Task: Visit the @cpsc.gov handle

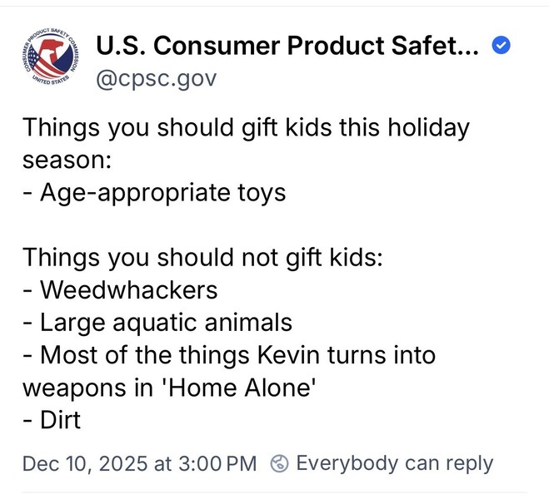Action: 157,78
